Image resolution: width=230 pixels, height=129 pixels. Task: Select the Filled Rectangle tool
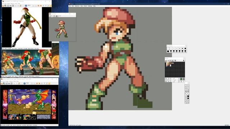[188, 96]
